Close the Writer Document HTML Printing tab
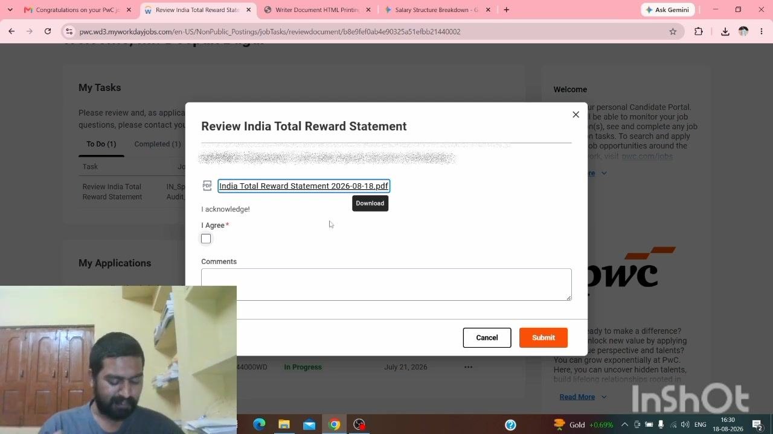The width and height of the screenshot is (773, 434). pyautogui.click(x=368, y=10)
